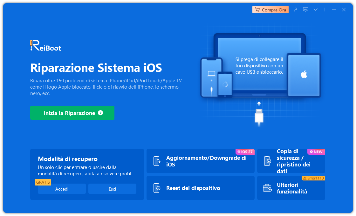356x216 pixels.
Task: Click the 'Ripara oltre 150 problemi' description
Action: 106,87
